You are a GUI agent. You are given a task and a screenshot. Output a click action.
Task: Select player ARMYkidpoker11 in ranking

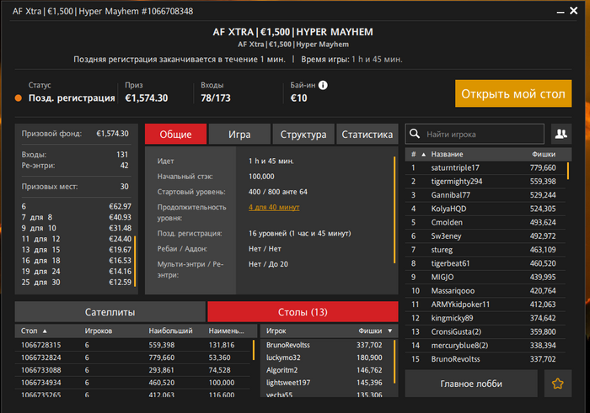click(x=485, y=304)
